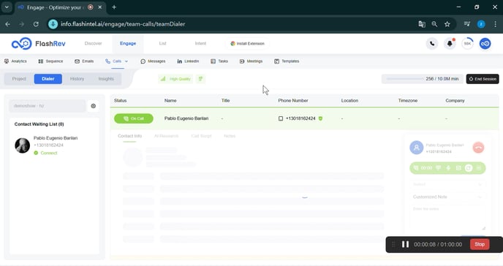Open the Notes tab

point(230,136)
